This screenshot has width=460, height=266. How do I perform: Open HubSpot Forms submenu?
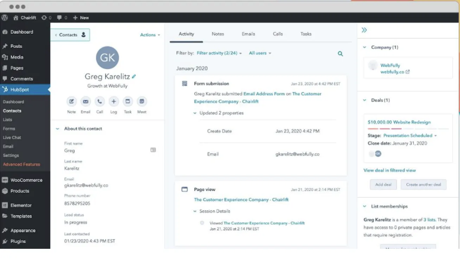[9, 129]
